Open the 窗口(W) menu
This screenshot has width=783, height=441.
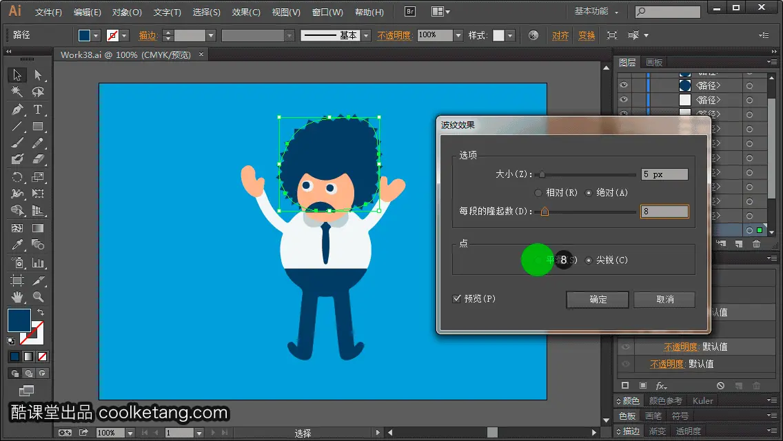pos(327,12)
